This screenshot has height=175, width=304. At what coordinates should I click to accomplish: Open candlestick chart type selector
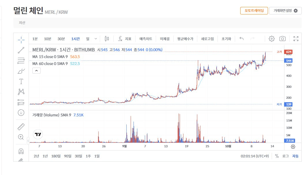pyautogui.click(x=107, y=39)
